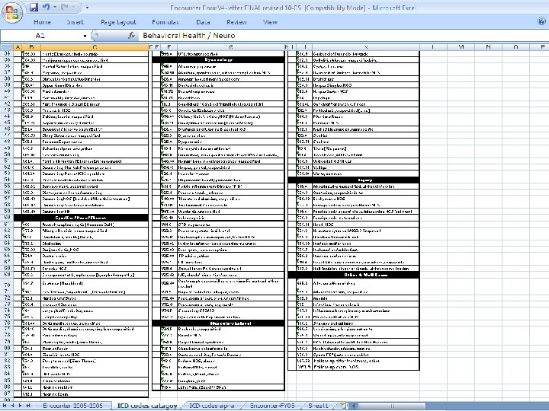
Task: Click the Insert Worksheet icon
Action: point(342,406)
